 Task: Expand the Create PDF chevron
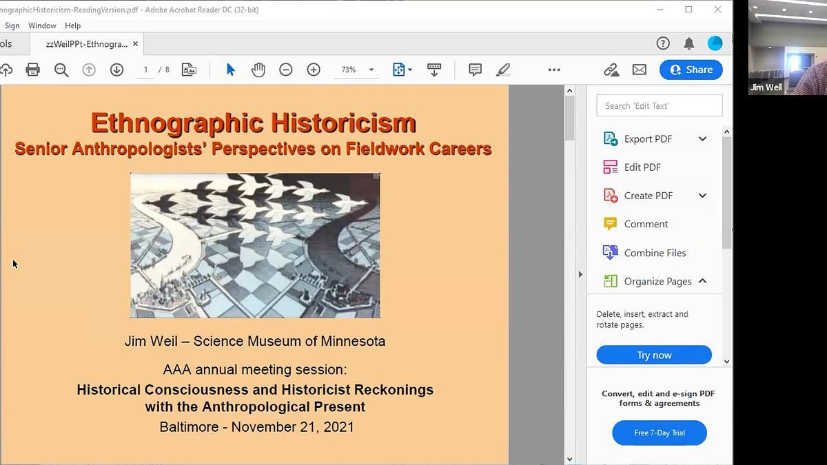coord(702,196)
